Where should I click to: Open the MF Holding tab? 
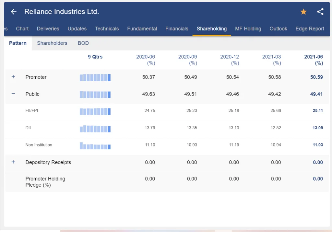pyautogui.click(x=248, y=29)
